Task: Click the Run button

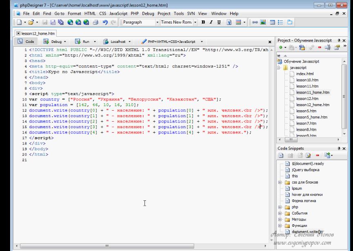Action: tap(82, 41)
